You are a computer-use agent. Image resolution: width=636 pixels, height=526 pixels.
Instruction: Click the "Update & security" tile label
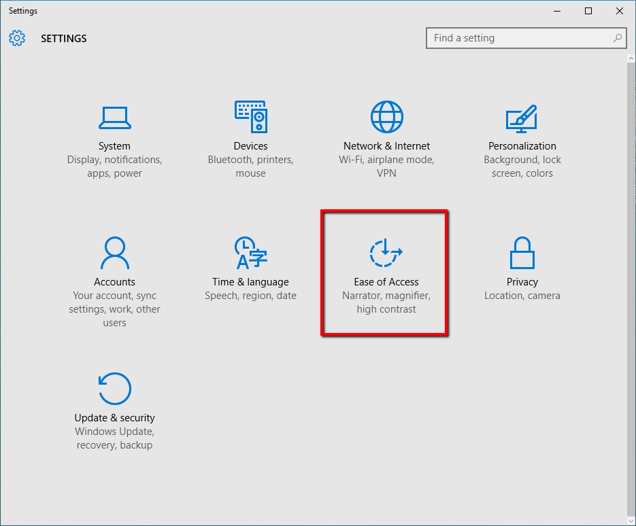coord(114,418)
